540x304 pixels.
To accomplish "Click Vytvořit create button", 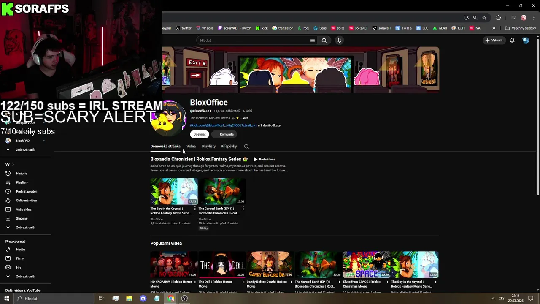I will (x=494, y=41).
